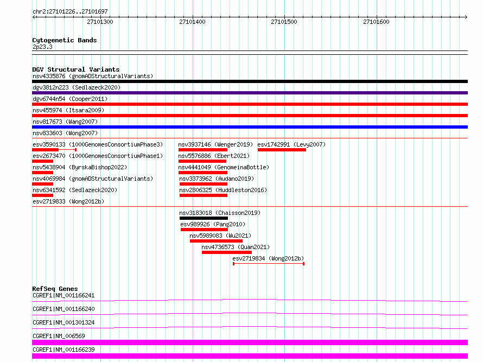The height and width of the screenshot is (362, 483).
Task: Click ruler position 27101600
Action: point(376,22)
